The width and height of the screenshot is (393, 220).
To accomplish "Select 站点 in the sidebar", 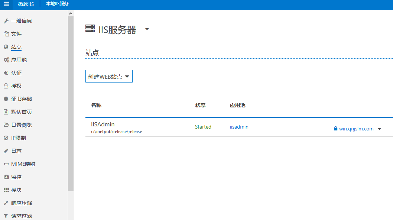I will tap(16, 47).
